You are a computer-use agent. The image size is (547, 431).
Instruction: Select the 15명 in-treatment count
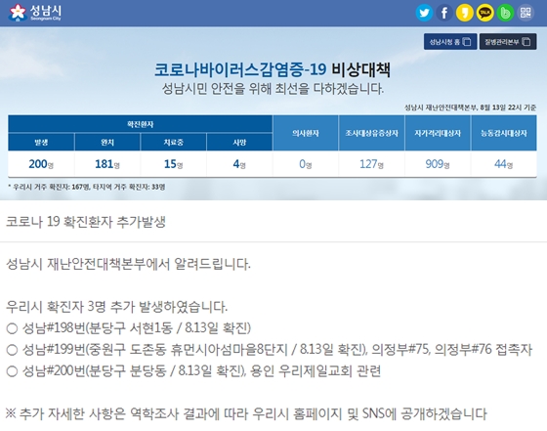coord(174,163)
